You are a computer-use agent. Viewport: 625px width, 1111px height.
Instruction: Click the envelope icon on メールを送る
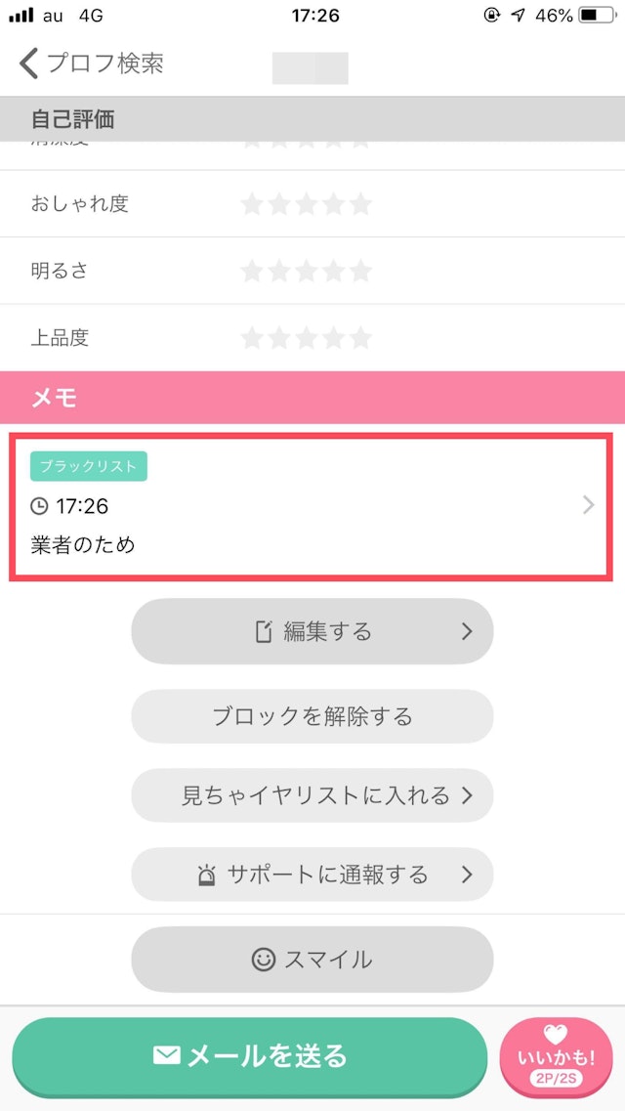(168, 1056)
